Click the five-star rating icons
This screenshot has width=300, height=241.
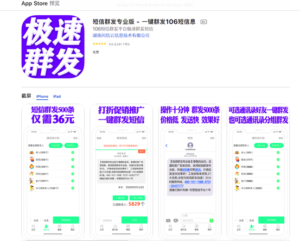[99, 44]
